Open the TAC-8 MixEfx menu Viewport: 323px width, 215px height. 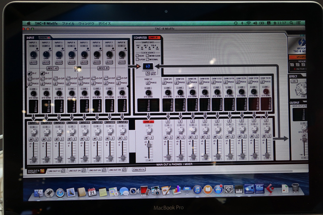pos(46,24)
